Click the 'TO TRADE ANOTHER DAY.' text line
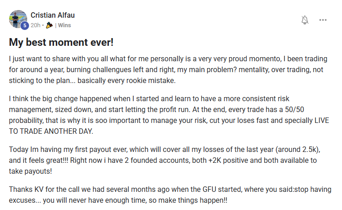Viewport: 342px width, 210px height. tap(51, 131)
